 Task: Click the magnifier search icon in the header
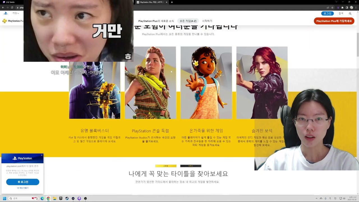pyautogui.click(x=350, y=13)
